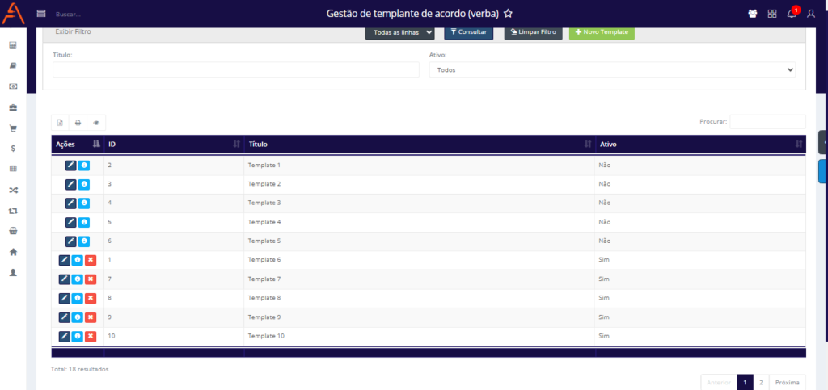Open the shopping cart sidebar icon
828x390 pixels.
coord(13,128)
